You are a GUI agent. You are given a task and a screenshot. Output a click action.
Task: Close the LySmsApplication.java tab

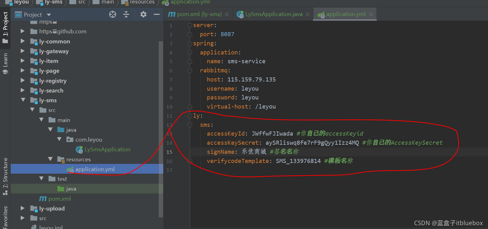(307, 14)
